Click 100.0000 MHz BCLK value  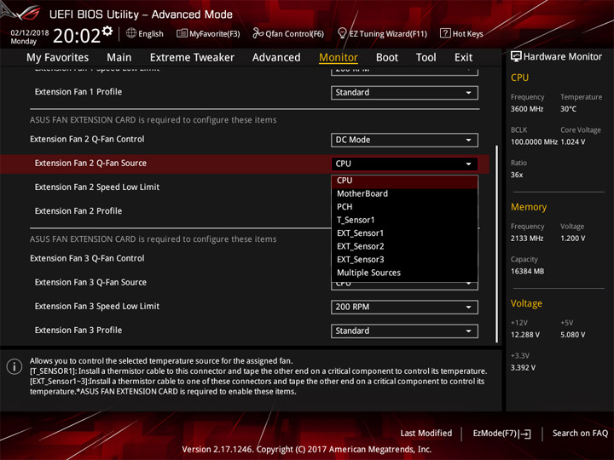point(534,142)
